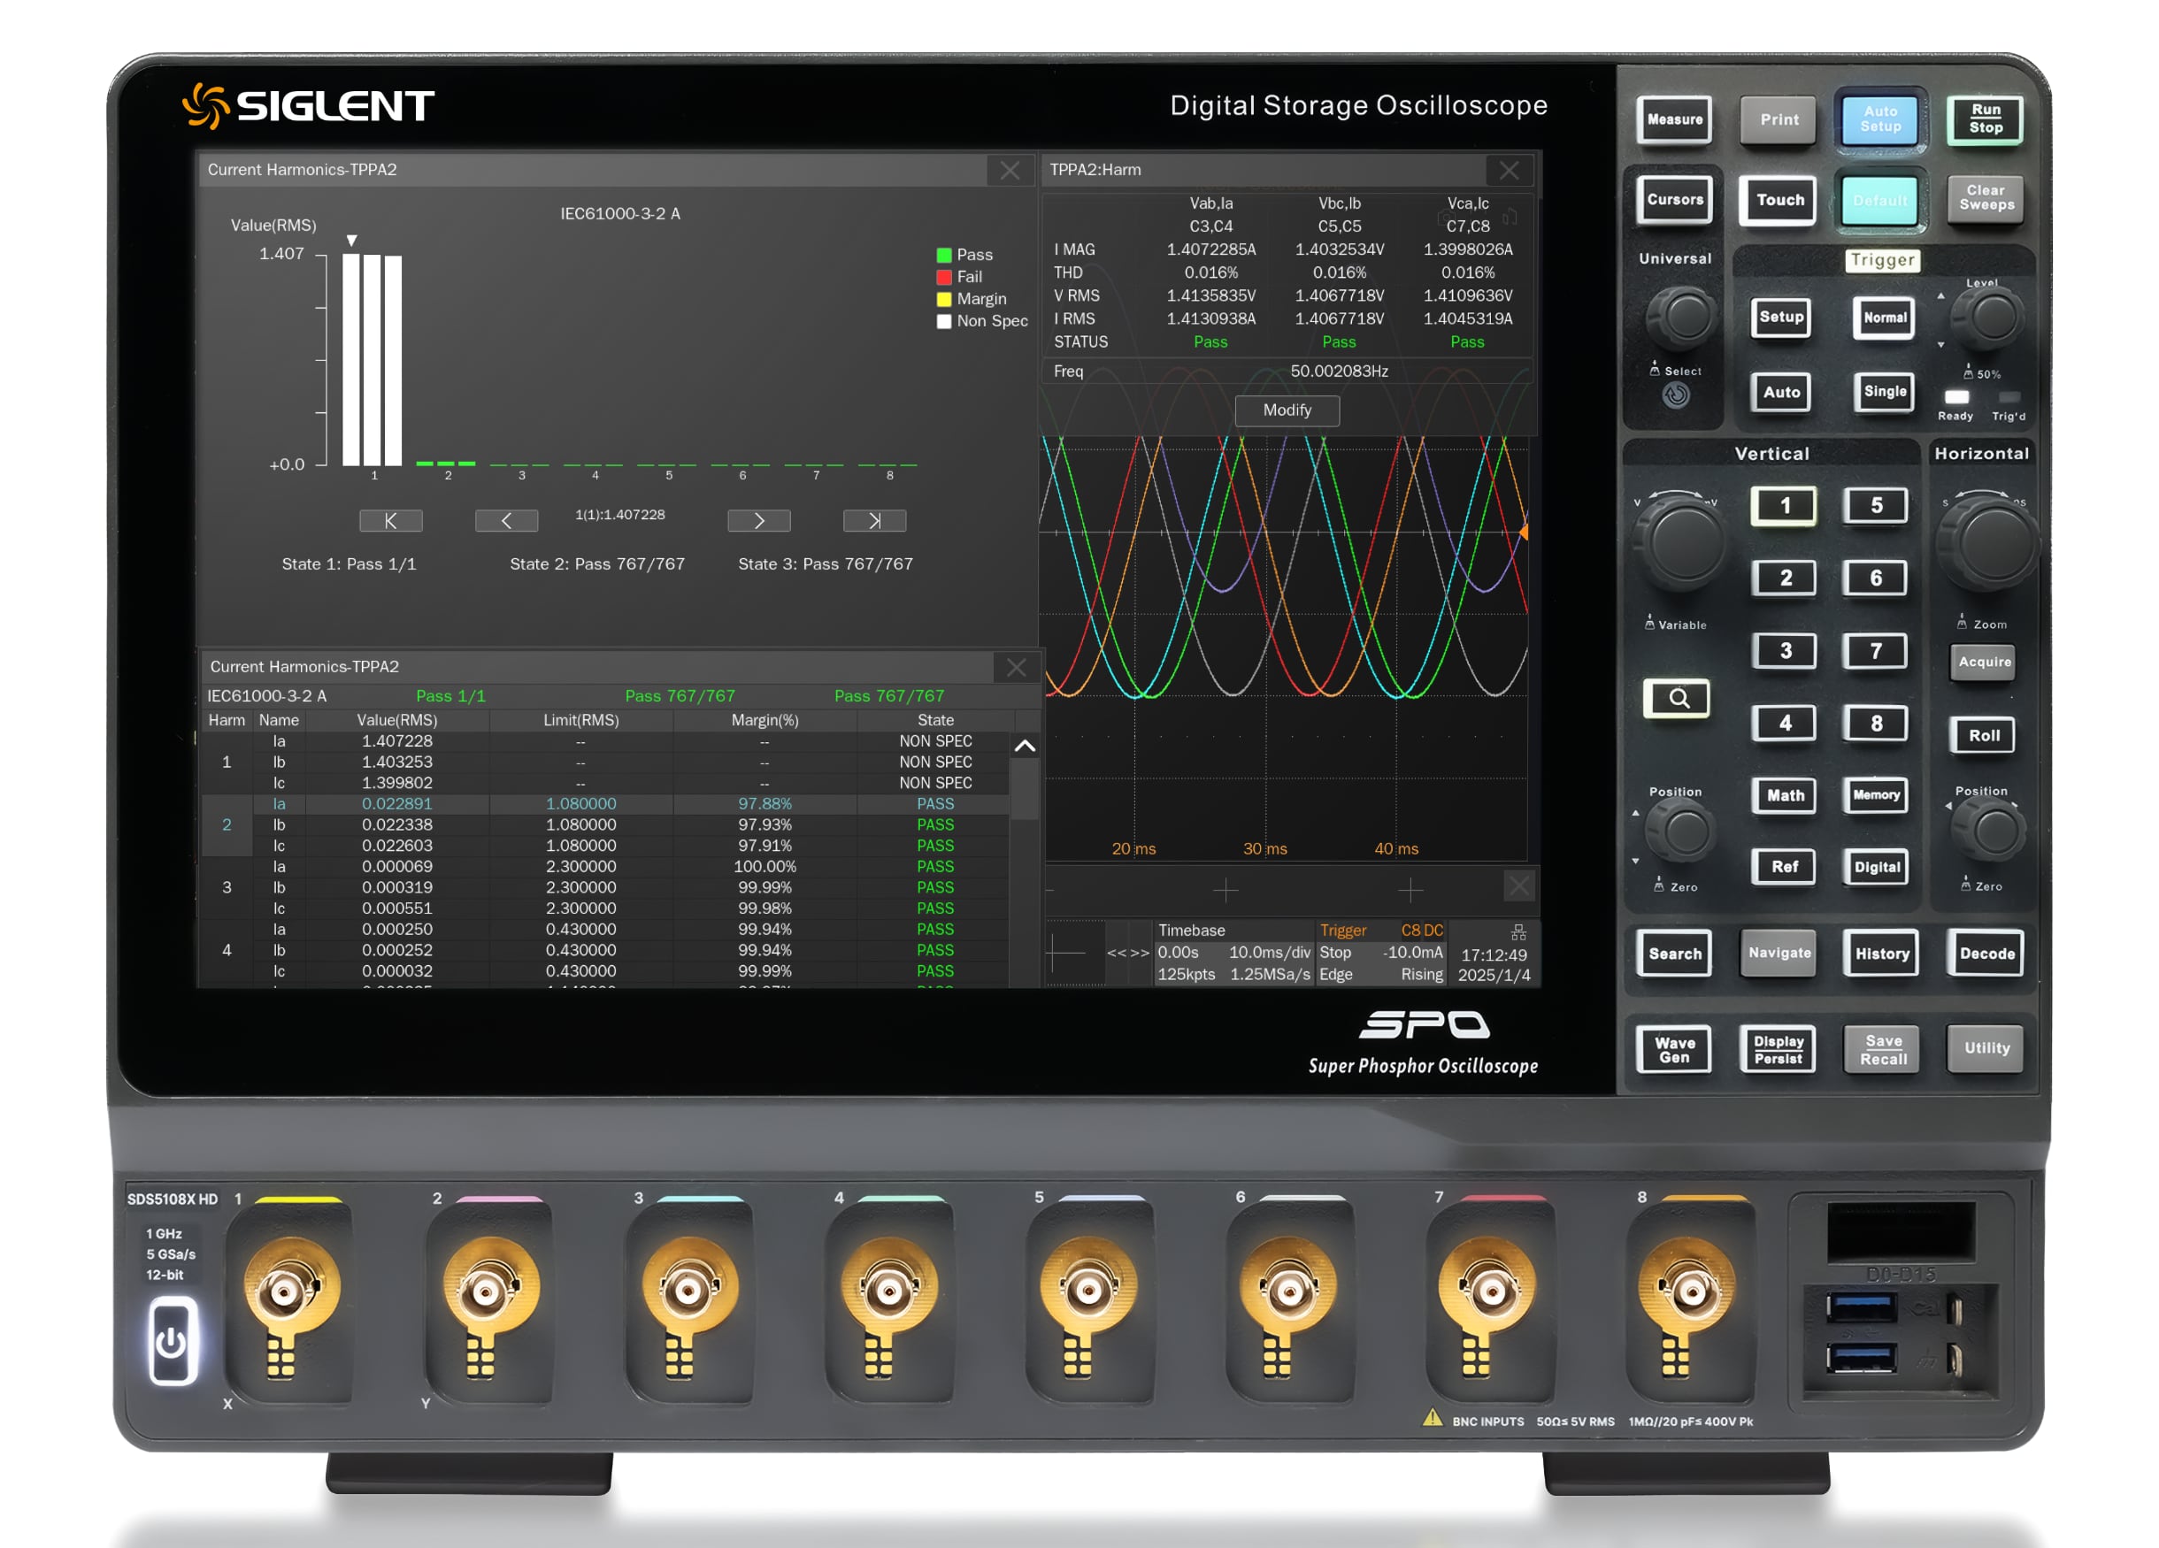Click the horizontal Zoom timebase knob

click(x=1988, y=542)
